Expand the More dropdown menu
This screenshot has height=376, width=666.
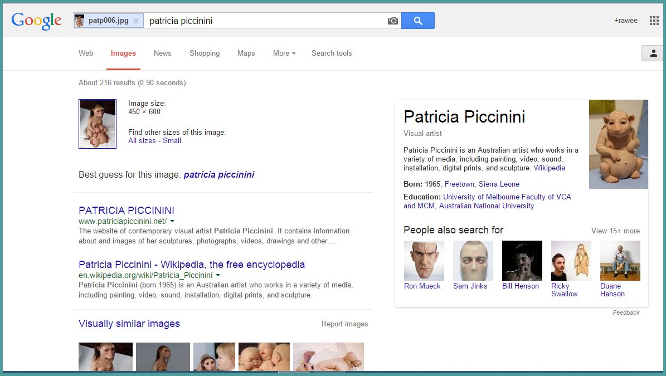tap(284, 53)
